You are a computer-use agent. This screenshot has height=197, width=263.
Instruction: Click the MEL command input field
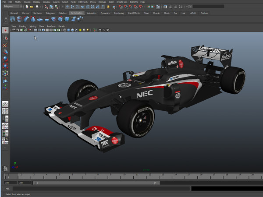[x=101, y=189]
